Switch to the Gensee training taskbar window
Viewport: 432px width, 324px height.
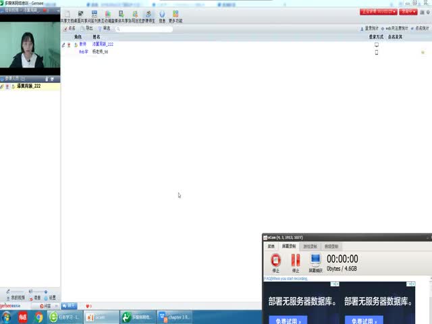click(138, 317)
